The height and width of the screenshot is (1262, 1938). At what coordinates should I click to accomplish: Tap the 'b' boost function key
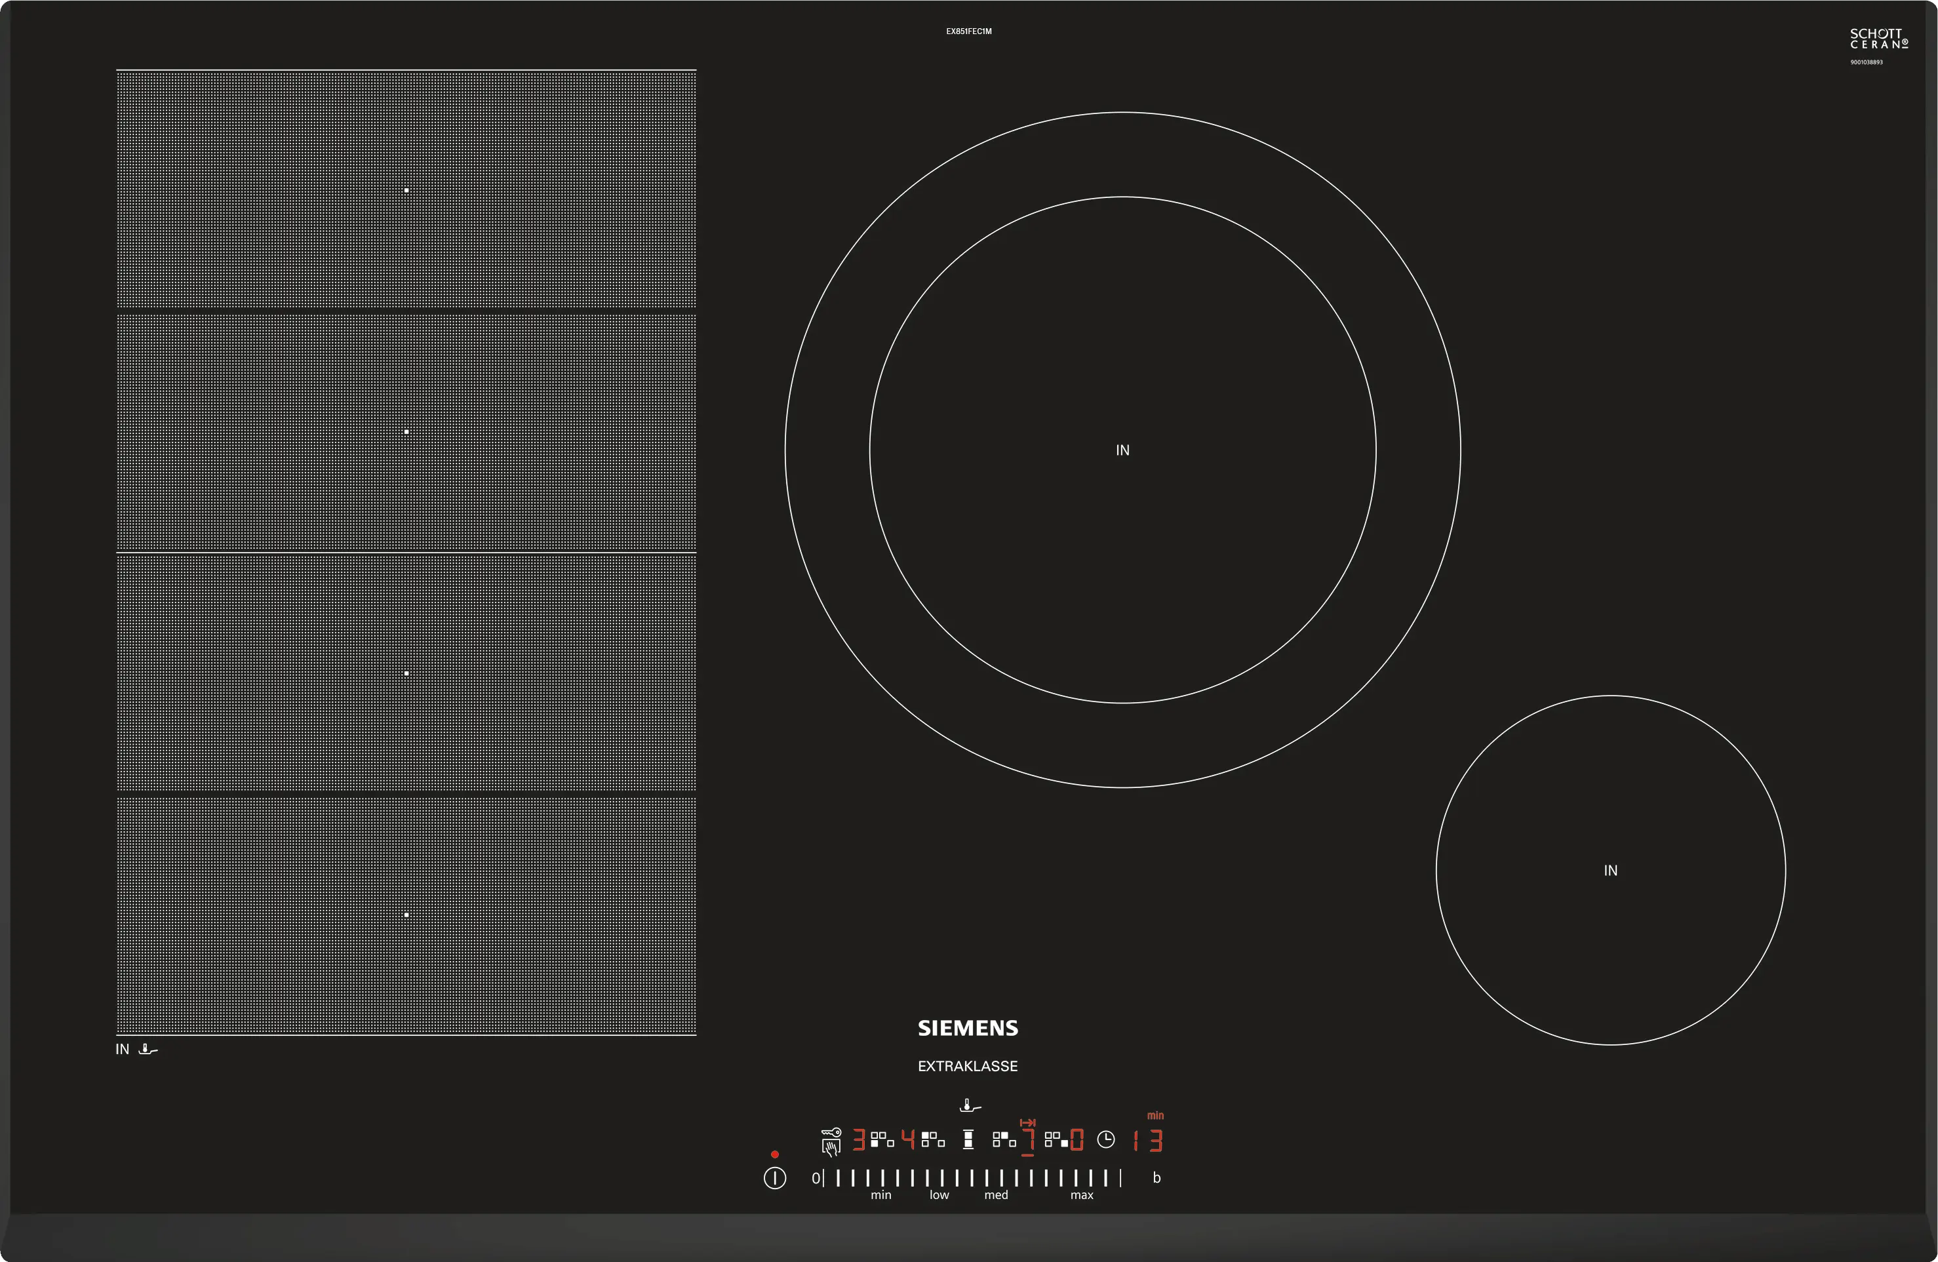pos(1157,1177)
